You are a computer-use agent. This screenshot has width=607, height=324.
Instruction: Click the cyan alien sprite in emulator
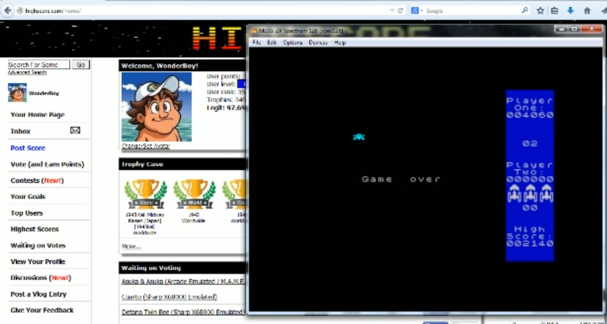[359, 137]
